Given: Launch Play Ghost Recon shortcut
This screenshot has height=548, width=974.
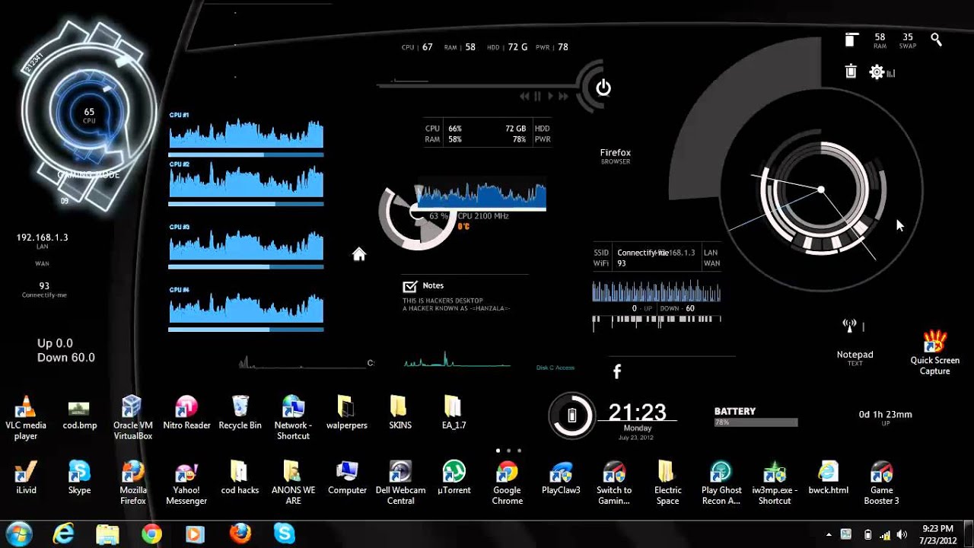Looking at the screenshot, I should (721, 483).
